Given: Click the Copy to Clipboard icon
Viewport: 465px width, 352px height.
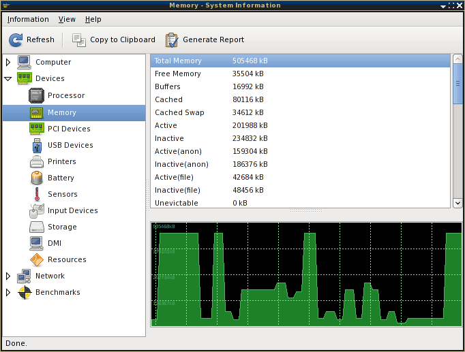Looking at the screenshot, I should tap(79, 40).
